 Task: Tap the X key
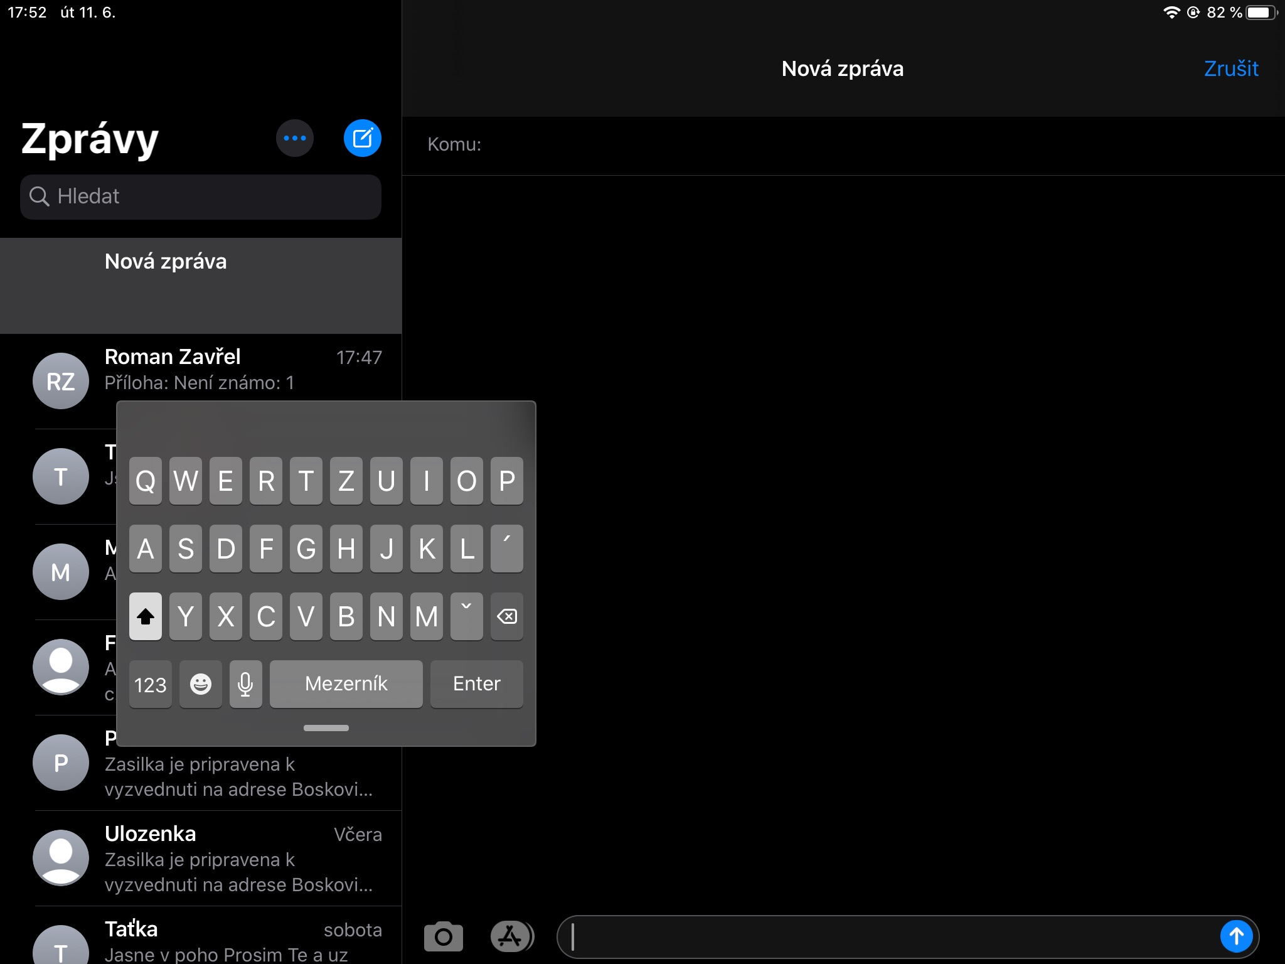226,616
